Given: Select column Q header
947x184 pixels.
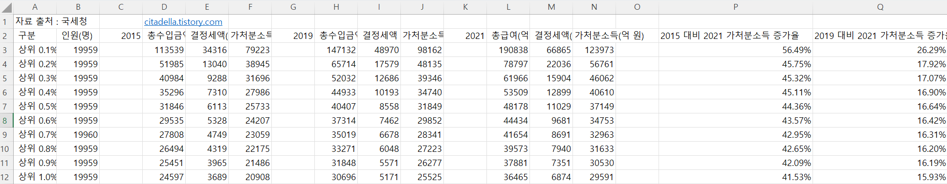Looking at the screenshot, I should coord(880,7).
